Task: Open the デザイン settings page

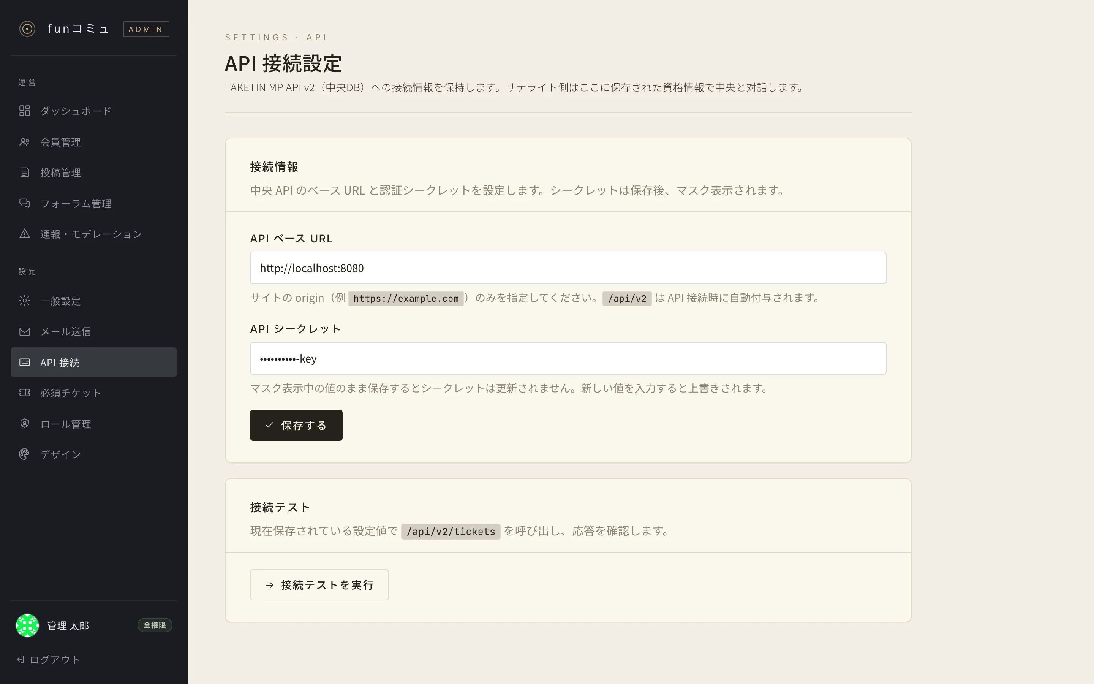Action: (93, 454)
